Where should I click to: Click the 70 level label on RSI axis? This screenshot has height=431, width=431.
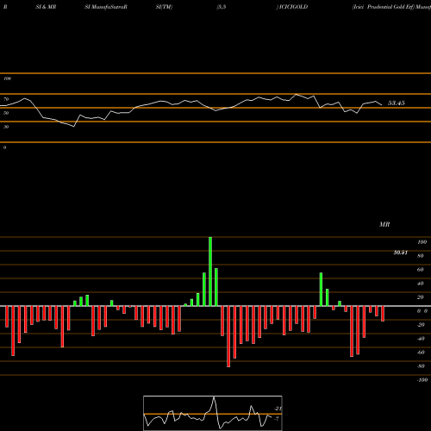[x=6, y=99]
